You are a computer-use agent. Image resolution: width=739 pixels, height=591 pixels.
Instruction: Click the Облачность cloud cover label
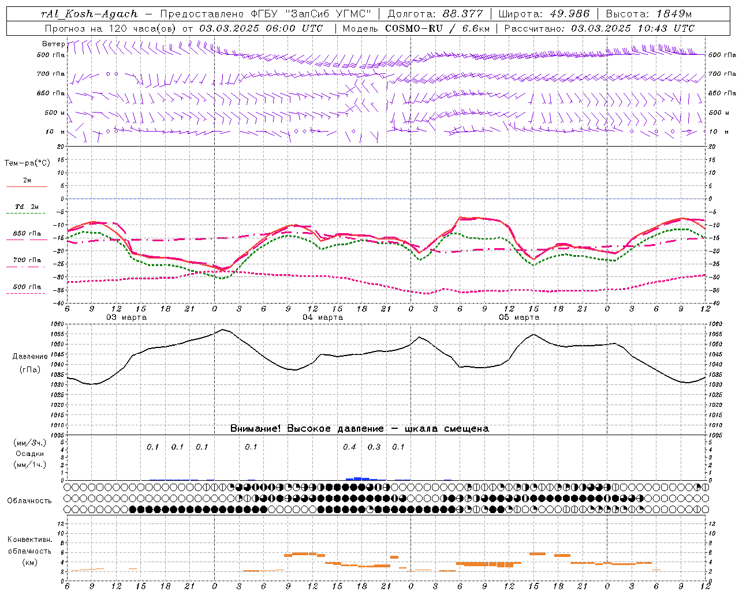29,501
